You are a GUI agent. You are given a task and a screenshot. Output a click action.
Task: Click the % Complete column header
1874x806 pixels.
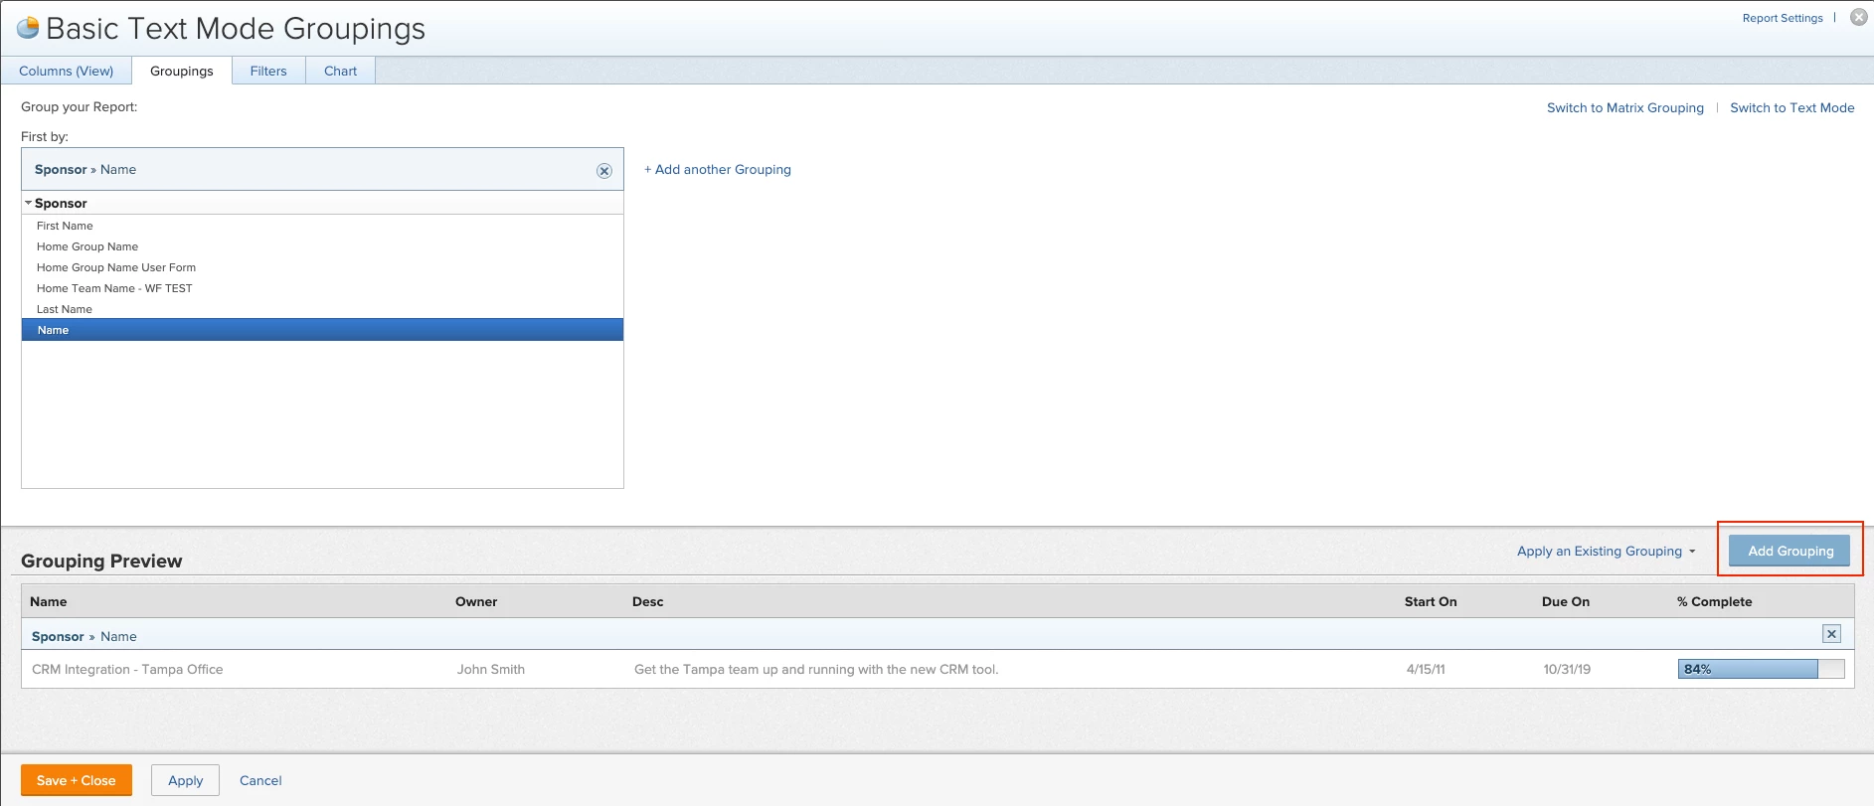coord(1714,601)
